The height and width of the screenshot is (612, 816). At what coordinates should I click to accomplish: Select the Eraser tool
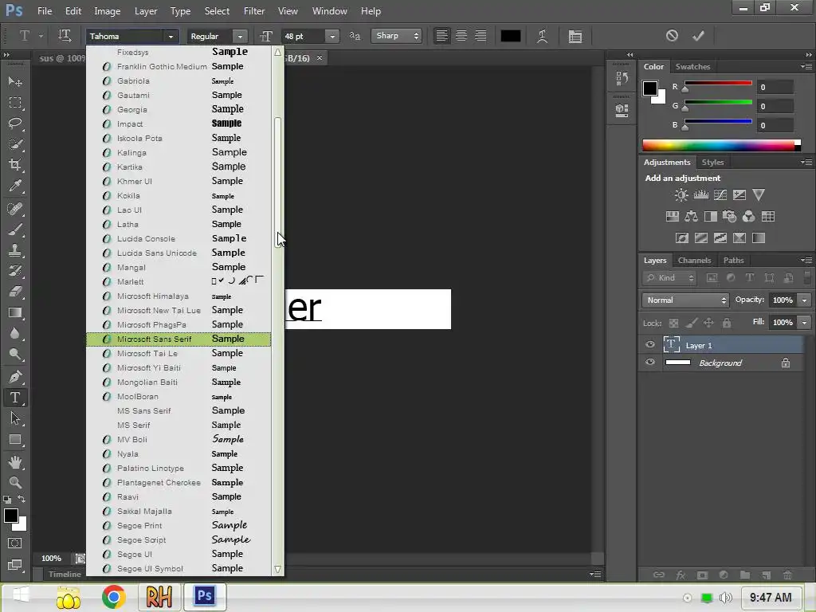[x=15, y=292]
